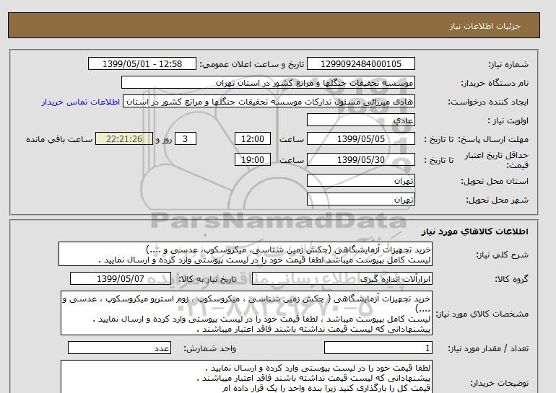Click price validity date 1399/05/30
556x393 pixels.
(360, 159)
